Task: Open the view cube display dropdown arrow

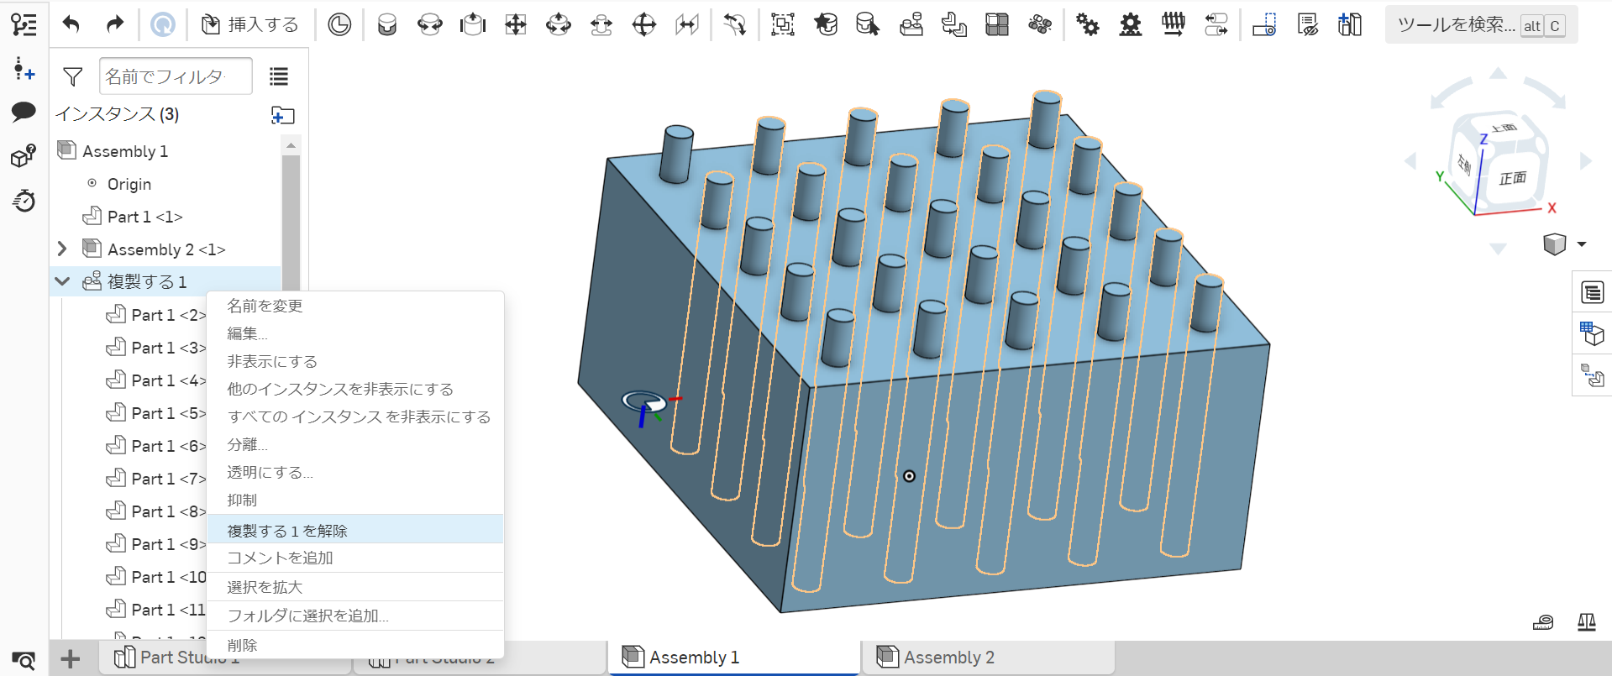Action: [x=1582, y=244]
